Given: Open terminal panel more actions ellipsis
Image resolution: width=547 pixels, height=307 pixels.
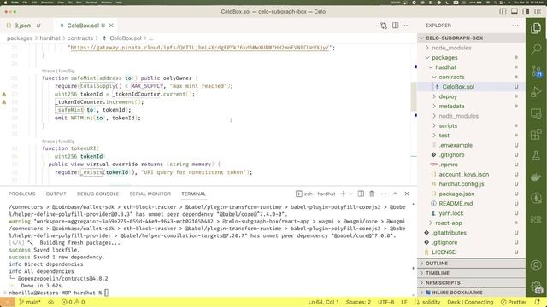Looking at the screenshot, I should click(384, 194).
